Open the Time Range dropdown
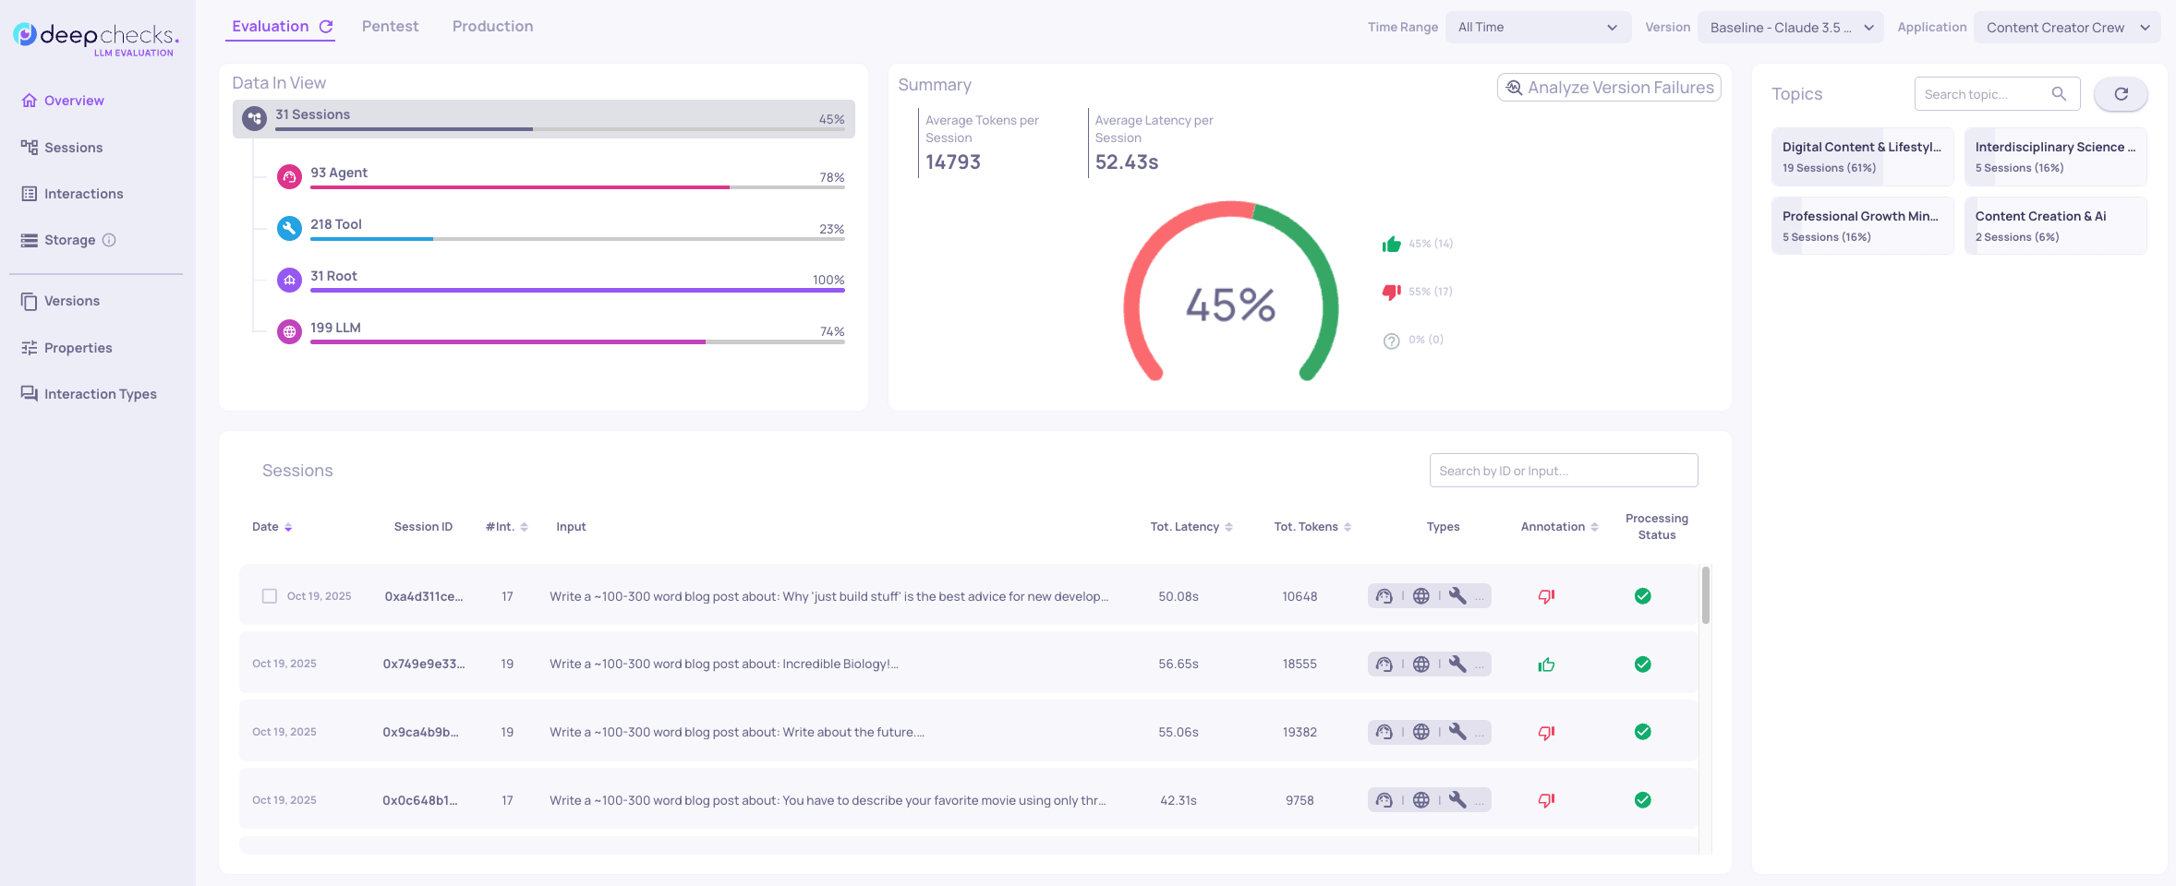The image size is (2176, 886). click(x=1538, y=28)
